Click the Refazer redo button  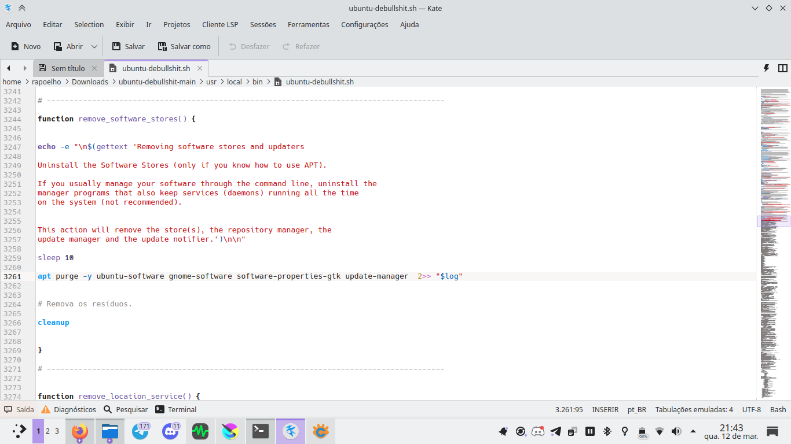click(x=301, y=46)
